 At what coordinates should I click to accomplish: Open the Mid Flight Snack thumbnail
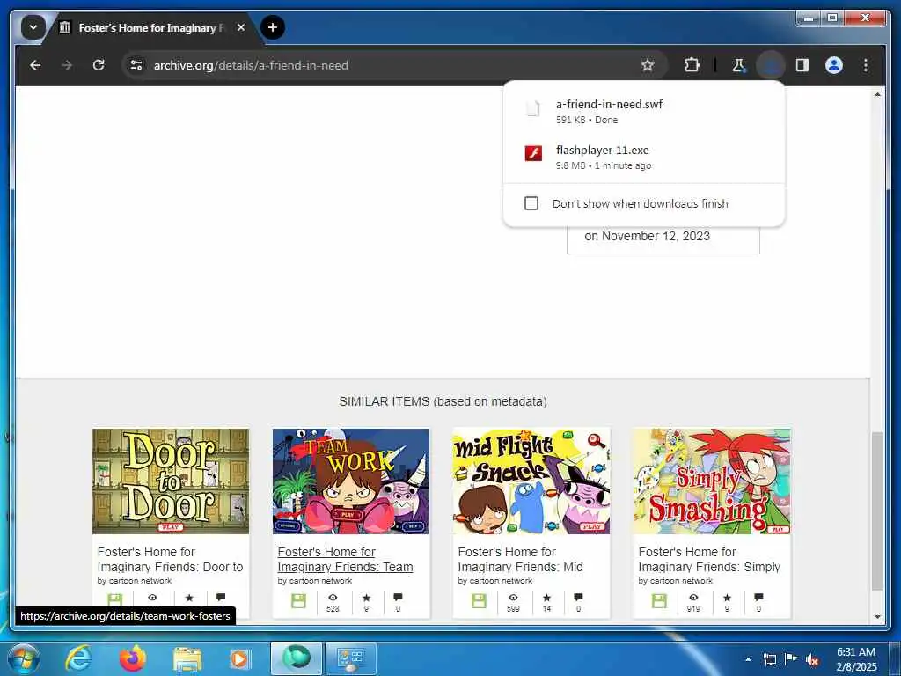(531, 481)
